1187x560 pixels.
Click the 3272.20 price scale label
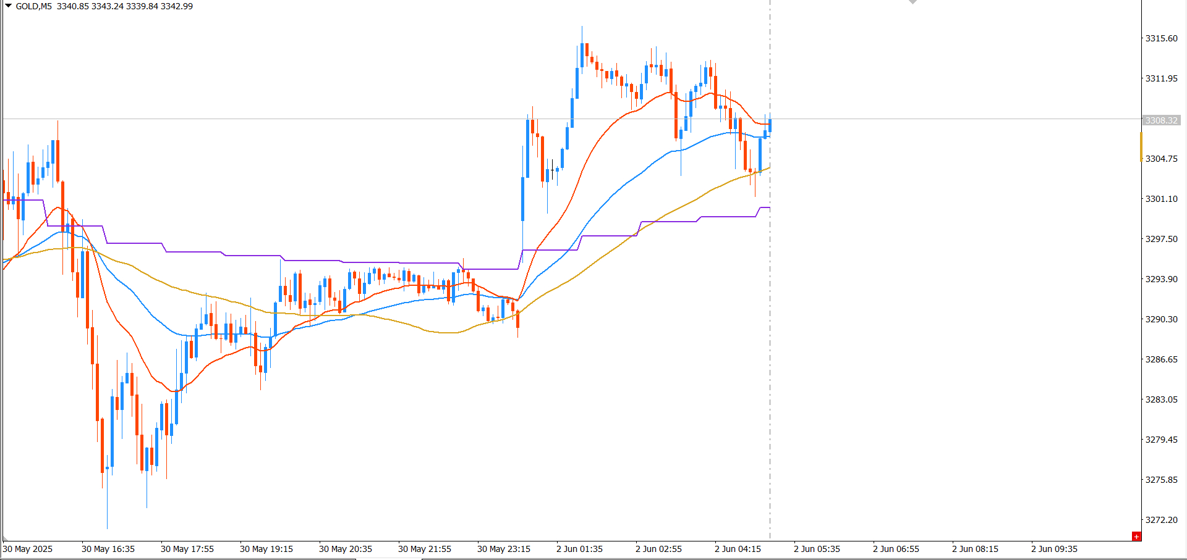tap(1162, 520)
